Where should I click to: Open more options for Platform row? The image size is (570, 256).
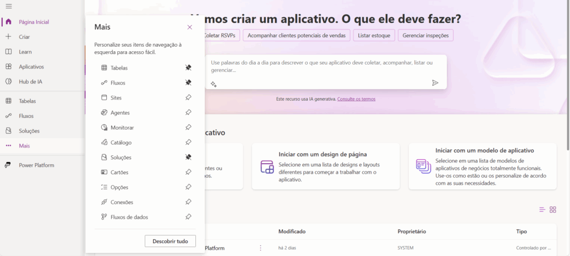click(261, 248)
